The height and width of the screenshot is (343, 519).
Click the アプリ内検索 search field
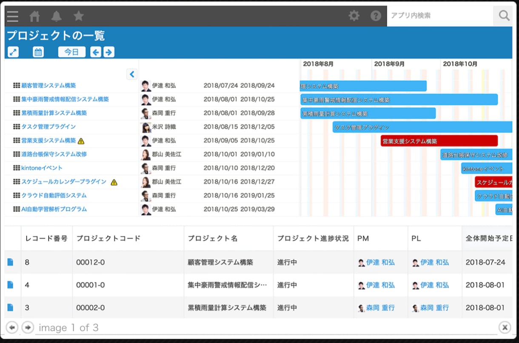440,16
